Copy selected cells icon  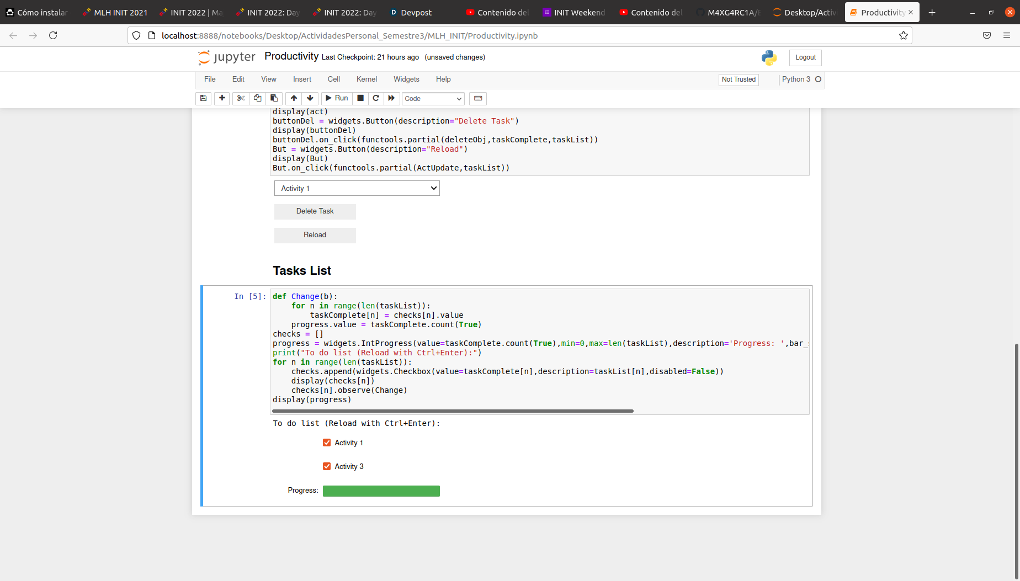tap(257, 98)
